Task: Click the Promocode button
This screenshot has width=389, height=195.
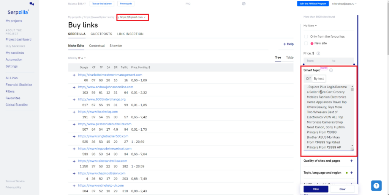Action: coord(126,4)
